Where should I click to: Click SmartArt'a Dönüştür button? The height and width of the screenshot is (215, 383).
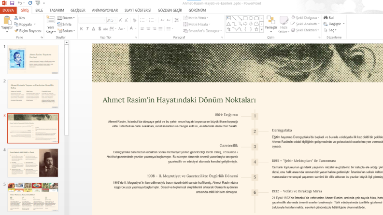coord(202,31)
